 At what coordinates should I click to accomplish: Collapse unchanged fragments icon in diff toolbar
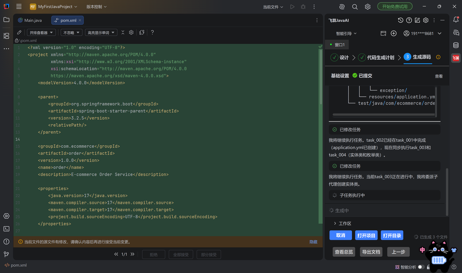(x=123, y=32)
